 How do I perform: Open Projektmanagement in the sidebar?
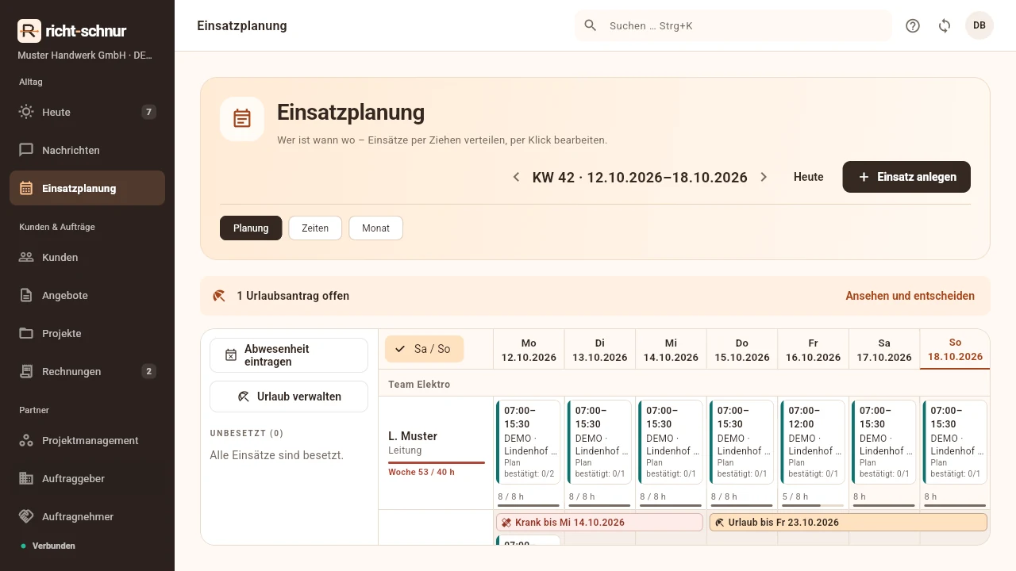[87, 440]
